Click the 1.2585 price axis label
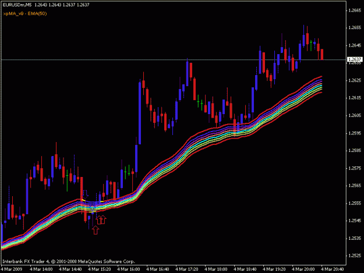364x273 pixels. pos(355,150)
